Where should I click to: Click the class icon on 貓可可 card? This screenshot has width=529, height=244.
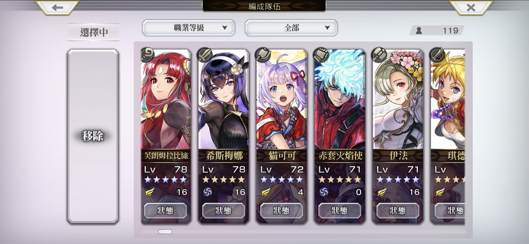[x=263, y=55]
